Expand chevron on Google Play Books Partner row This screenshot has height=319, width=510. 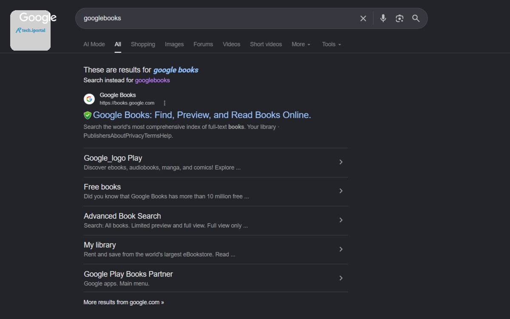[x=341, y=278]
